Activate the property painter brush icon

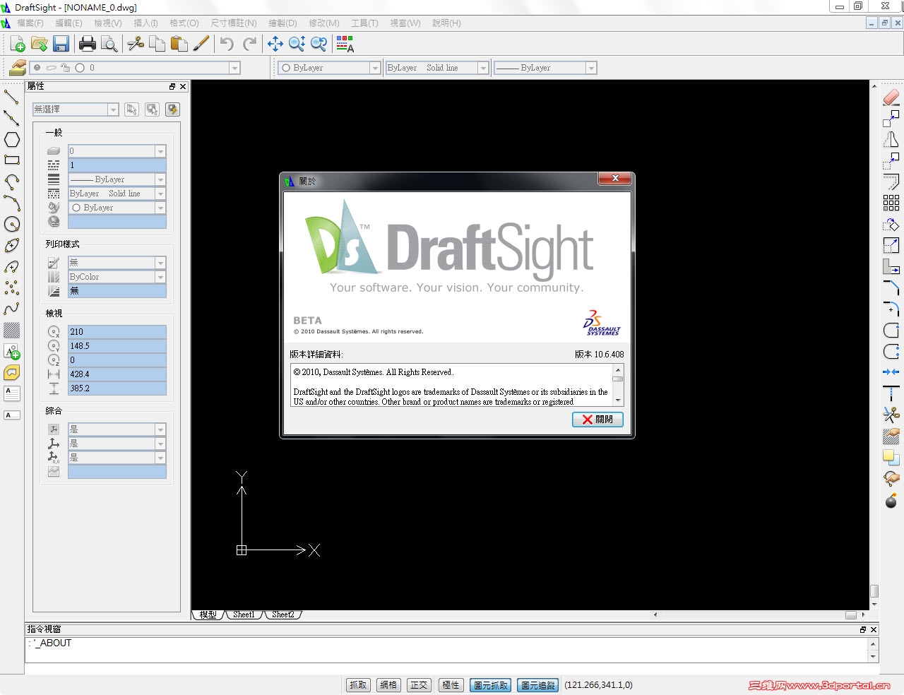coord(201,44)
